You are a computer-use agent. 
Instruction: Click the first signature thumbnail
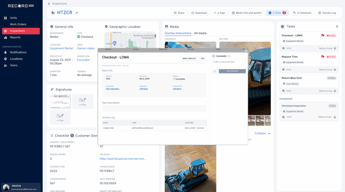(60, 102)
